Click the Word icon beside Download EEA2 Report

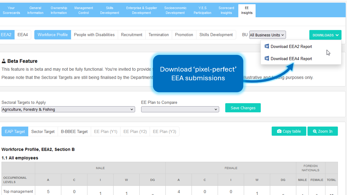click(x=267, y=46)
